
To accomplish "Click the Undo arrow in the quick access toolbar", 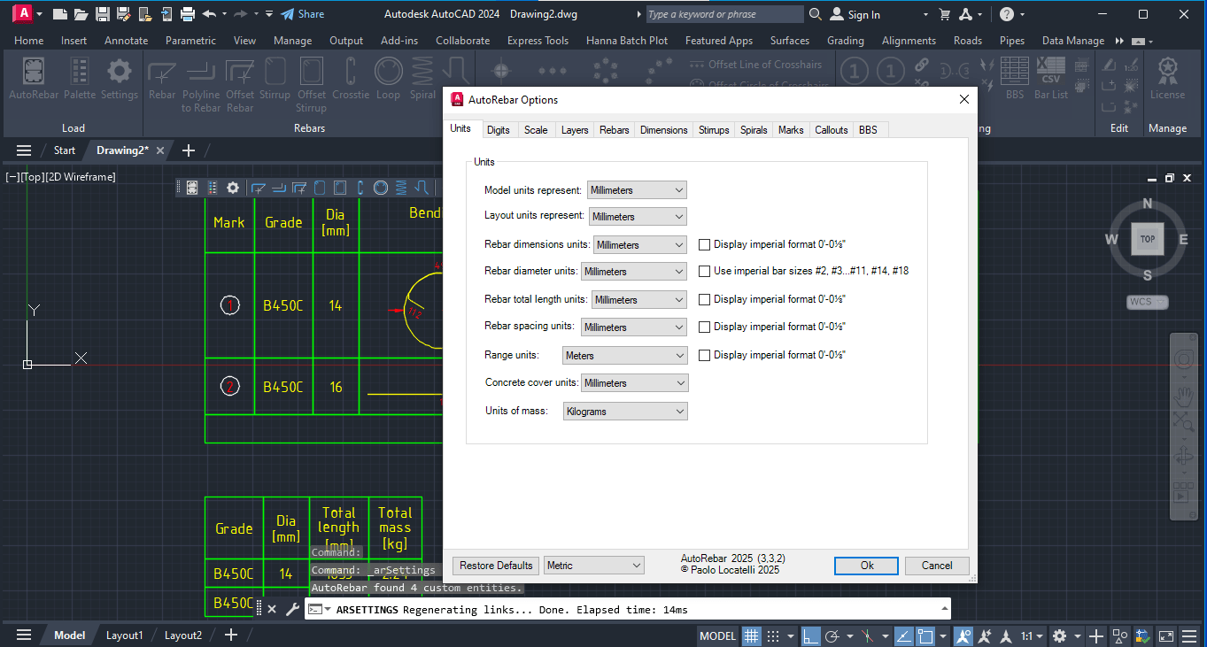I will (x=209, y=14).
